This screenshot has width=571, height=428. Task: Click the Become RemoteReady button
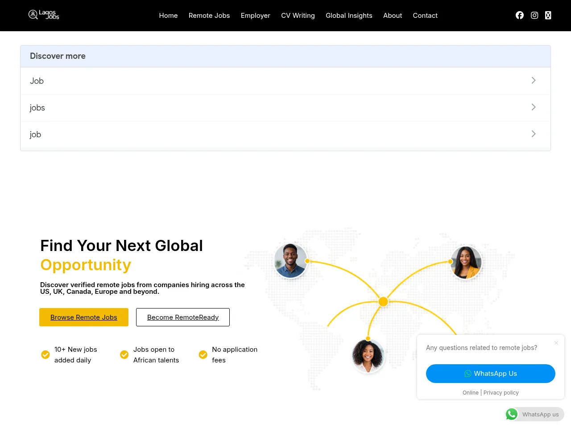(x=183, y=317)
